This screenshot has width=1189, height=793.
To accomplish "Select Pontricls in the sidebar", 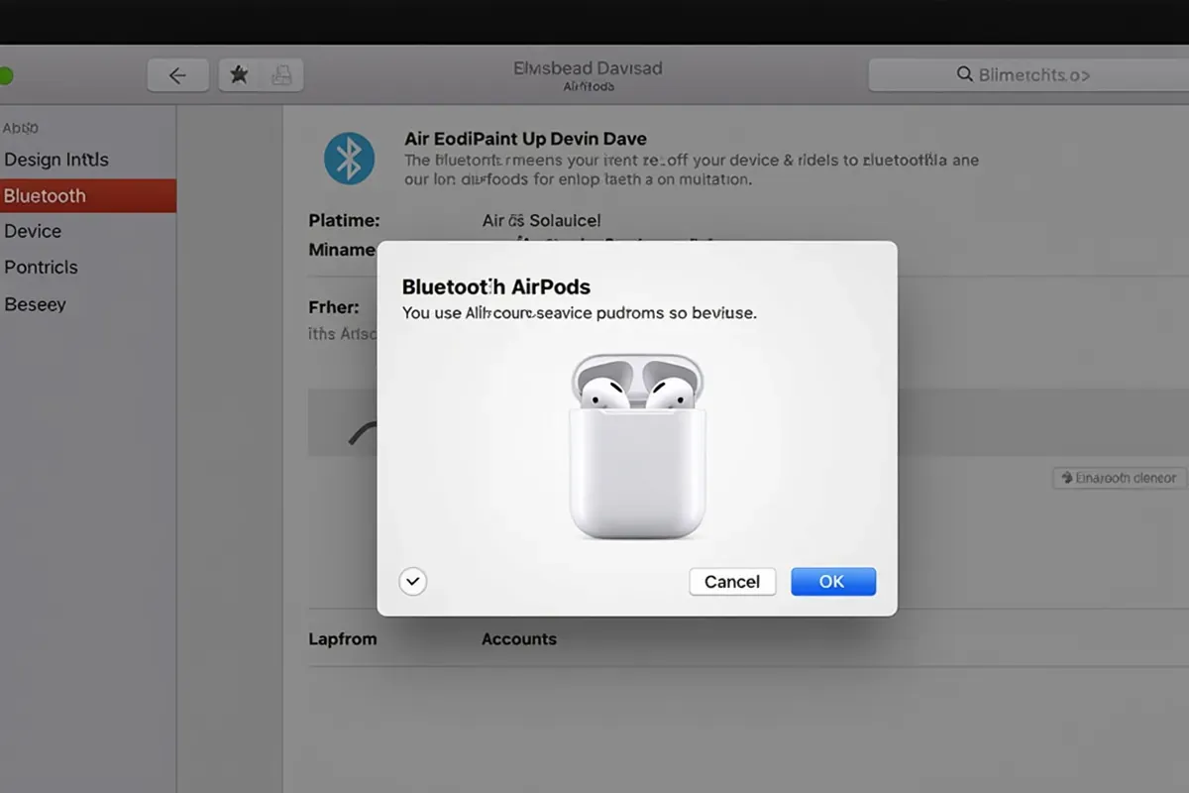I will click(41, 267).
